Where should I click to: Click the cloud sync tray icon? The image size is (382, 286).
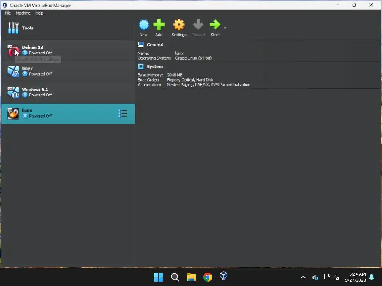click(315, 277)
